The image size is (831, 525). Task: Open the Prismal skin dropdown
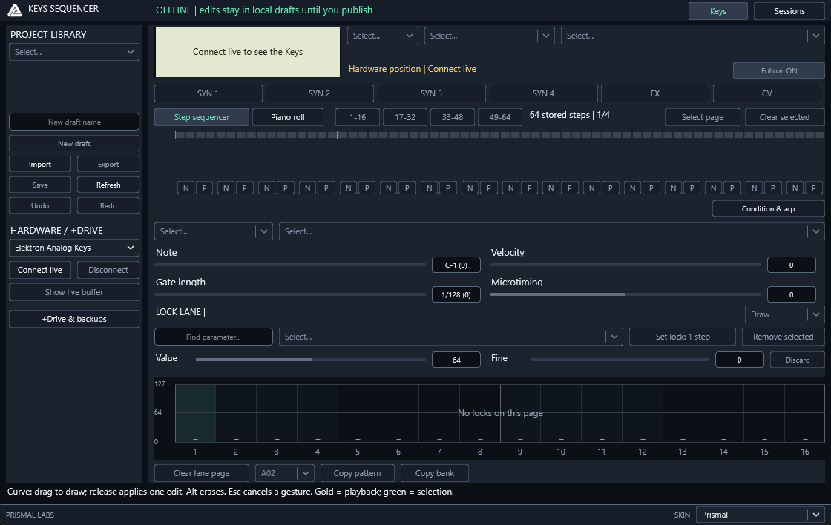coord(760,515)
